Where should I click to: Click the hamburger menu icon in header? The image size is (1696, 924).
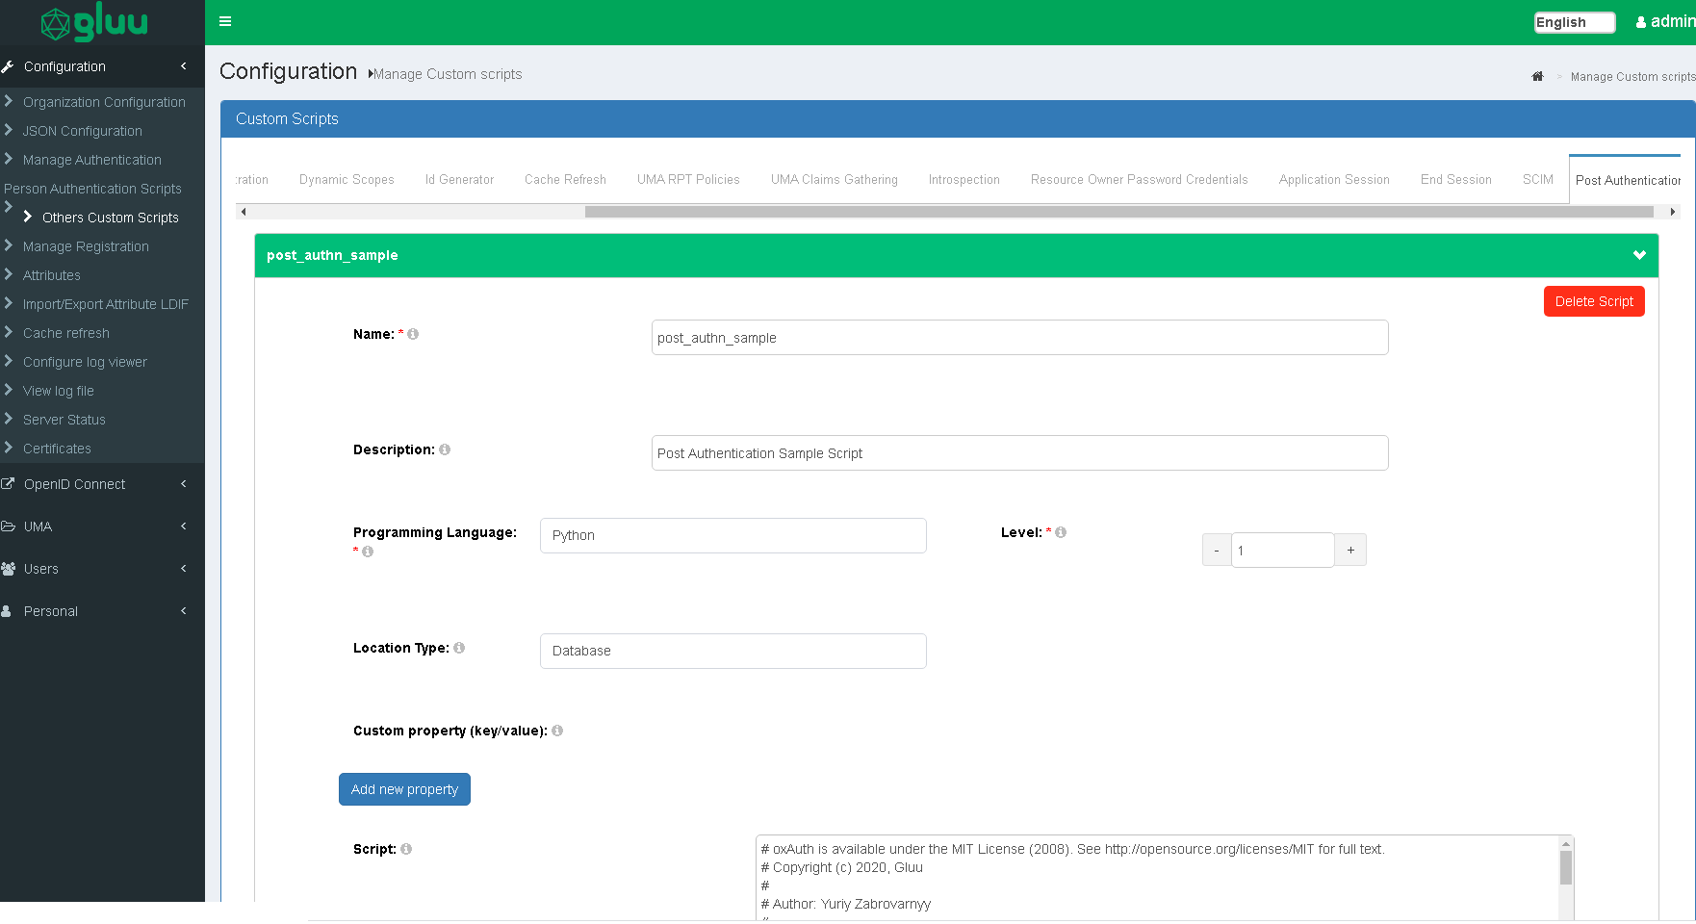pos(225,21)
